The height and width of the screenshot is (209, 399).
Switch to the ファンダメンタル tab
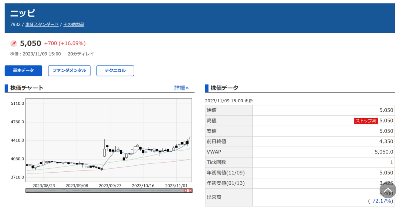[69, 71]
